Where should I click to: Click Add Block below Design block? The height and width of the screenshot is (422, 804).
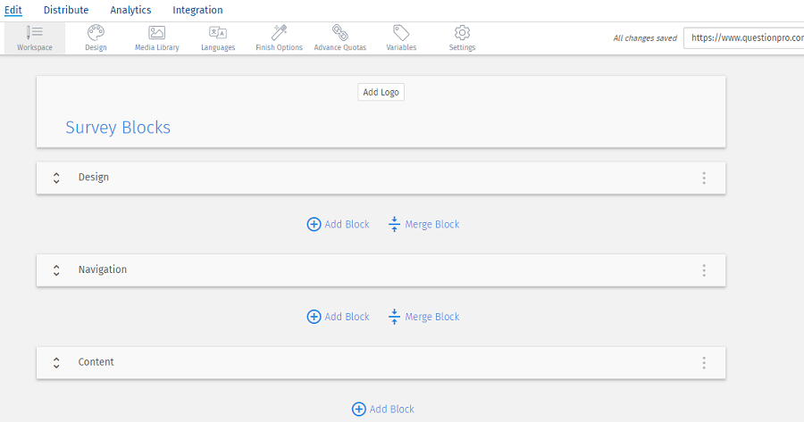(x=338, y=224)
